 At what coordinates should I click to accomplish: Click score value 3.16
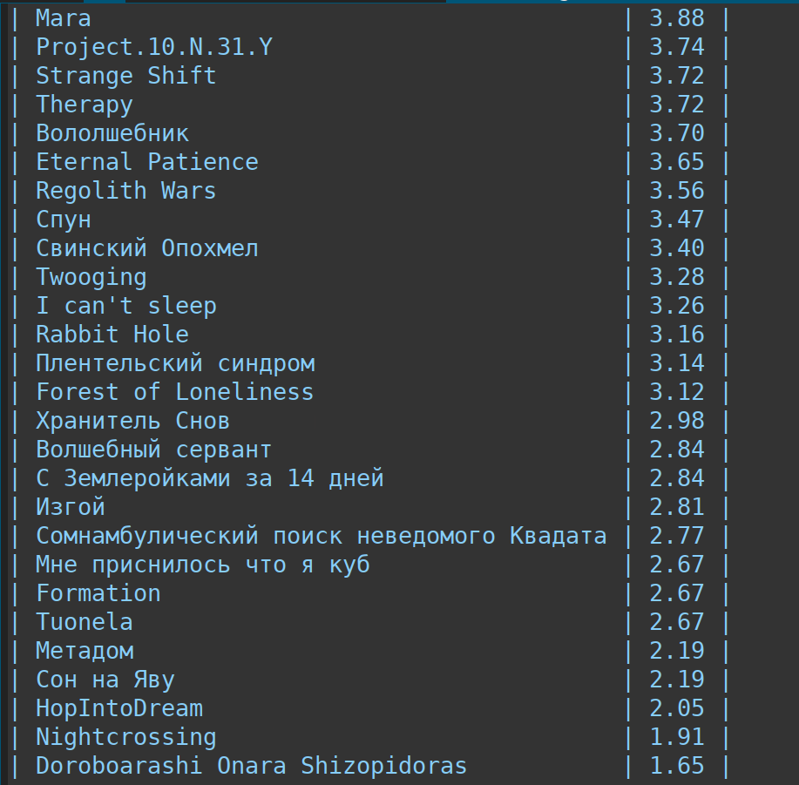tap(677, 335)
